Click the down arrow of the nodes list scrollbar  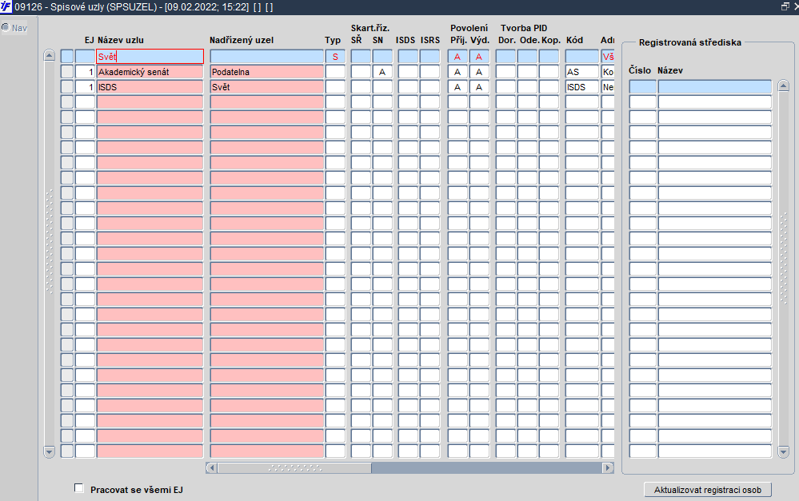point(50,451)
